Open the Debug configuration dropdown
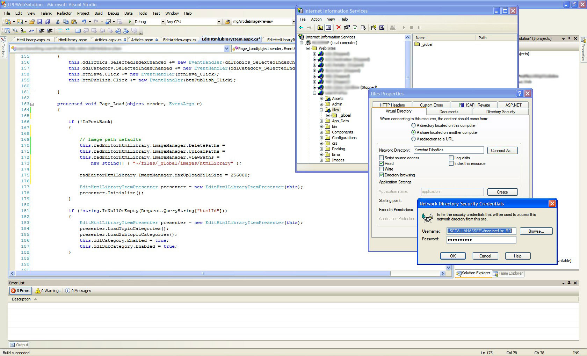 pyautogui.click(x=162, y=22)
